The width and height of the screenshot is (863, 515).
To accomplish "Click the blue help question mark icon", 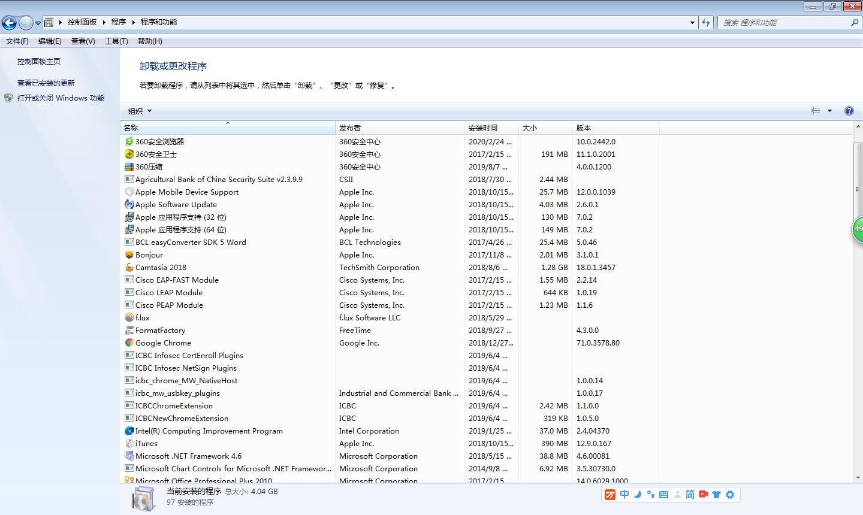I will 849,111.
